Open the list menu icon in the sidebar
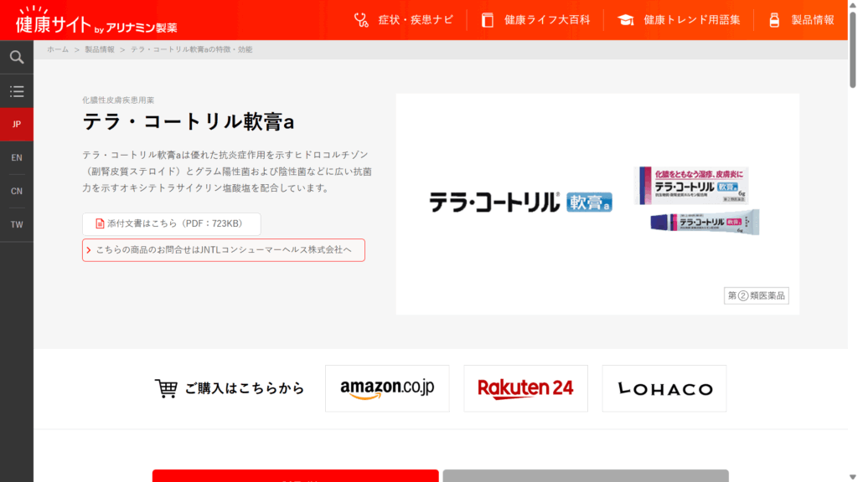 (17, 91)
